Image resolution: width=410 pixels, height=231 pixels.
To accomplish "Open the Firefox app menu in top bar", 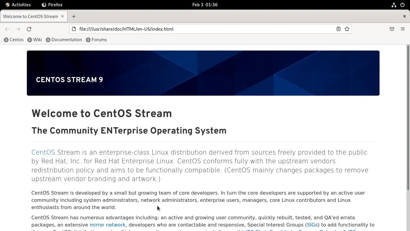I will pyautogui.click(x=52, y=5).
